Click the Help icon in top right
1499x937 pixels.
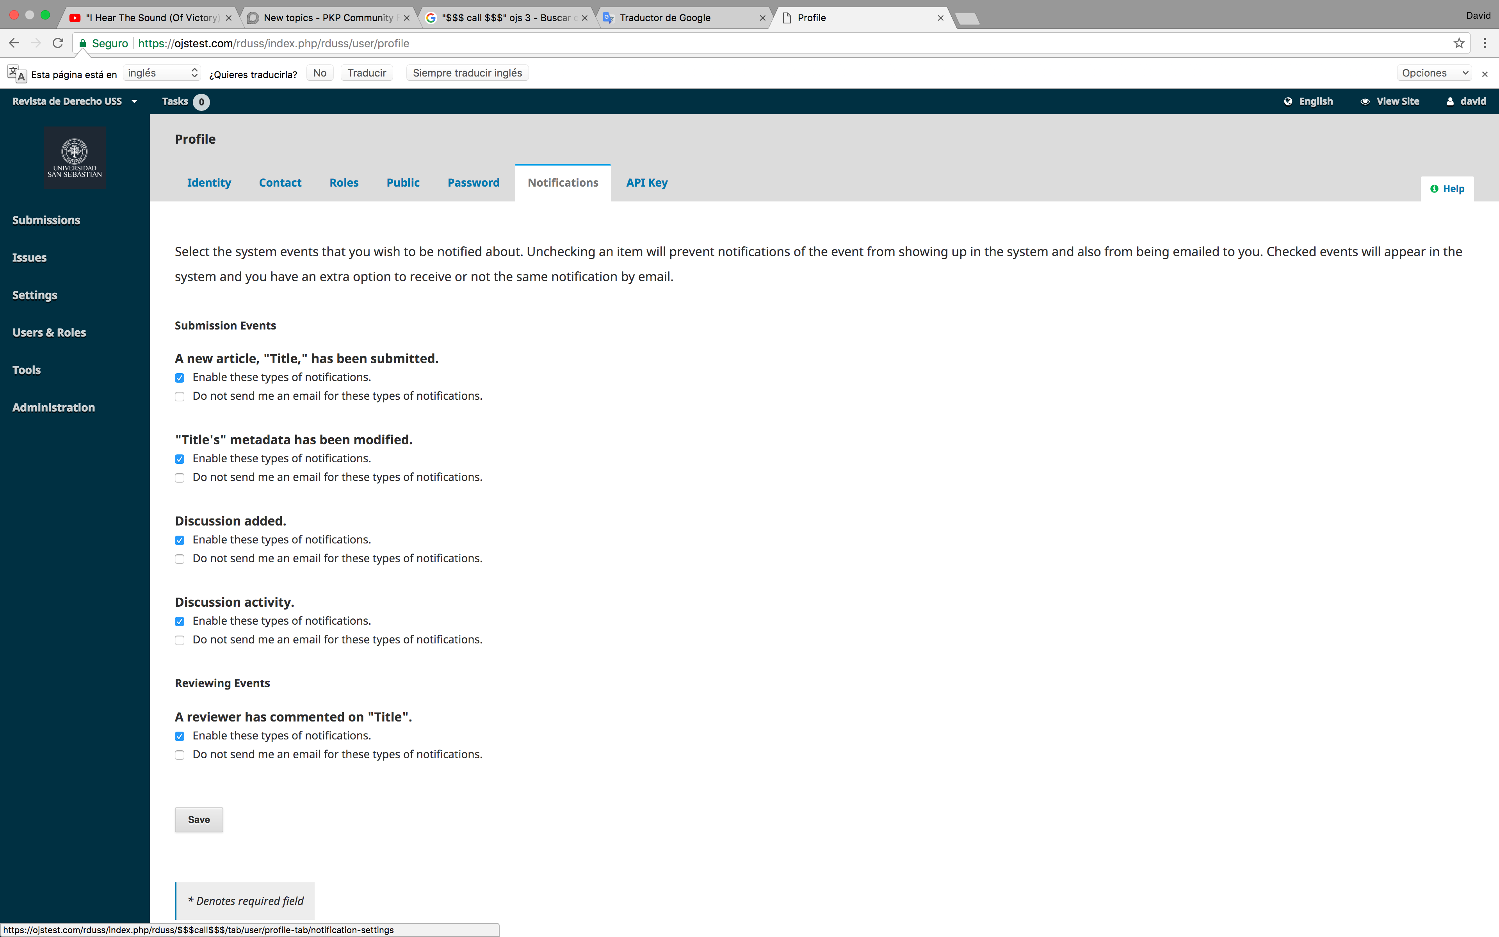click(x=1447, y=188)
